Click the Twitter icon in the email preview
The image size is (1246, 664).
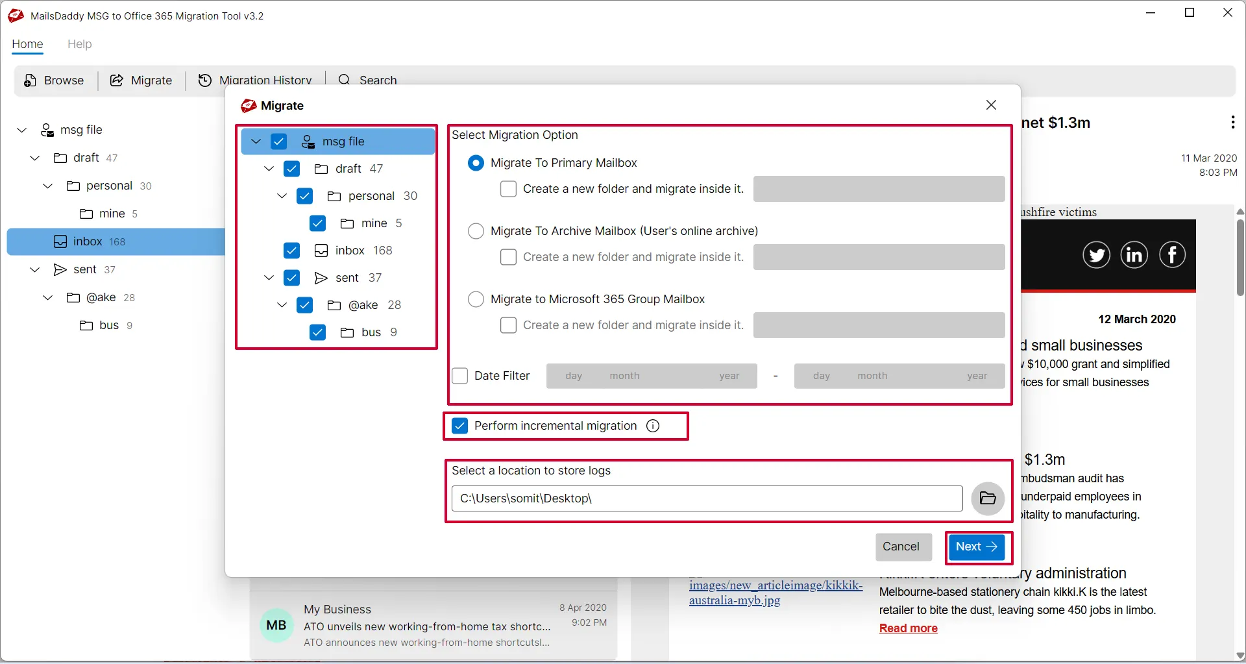tap(1096, 255)
